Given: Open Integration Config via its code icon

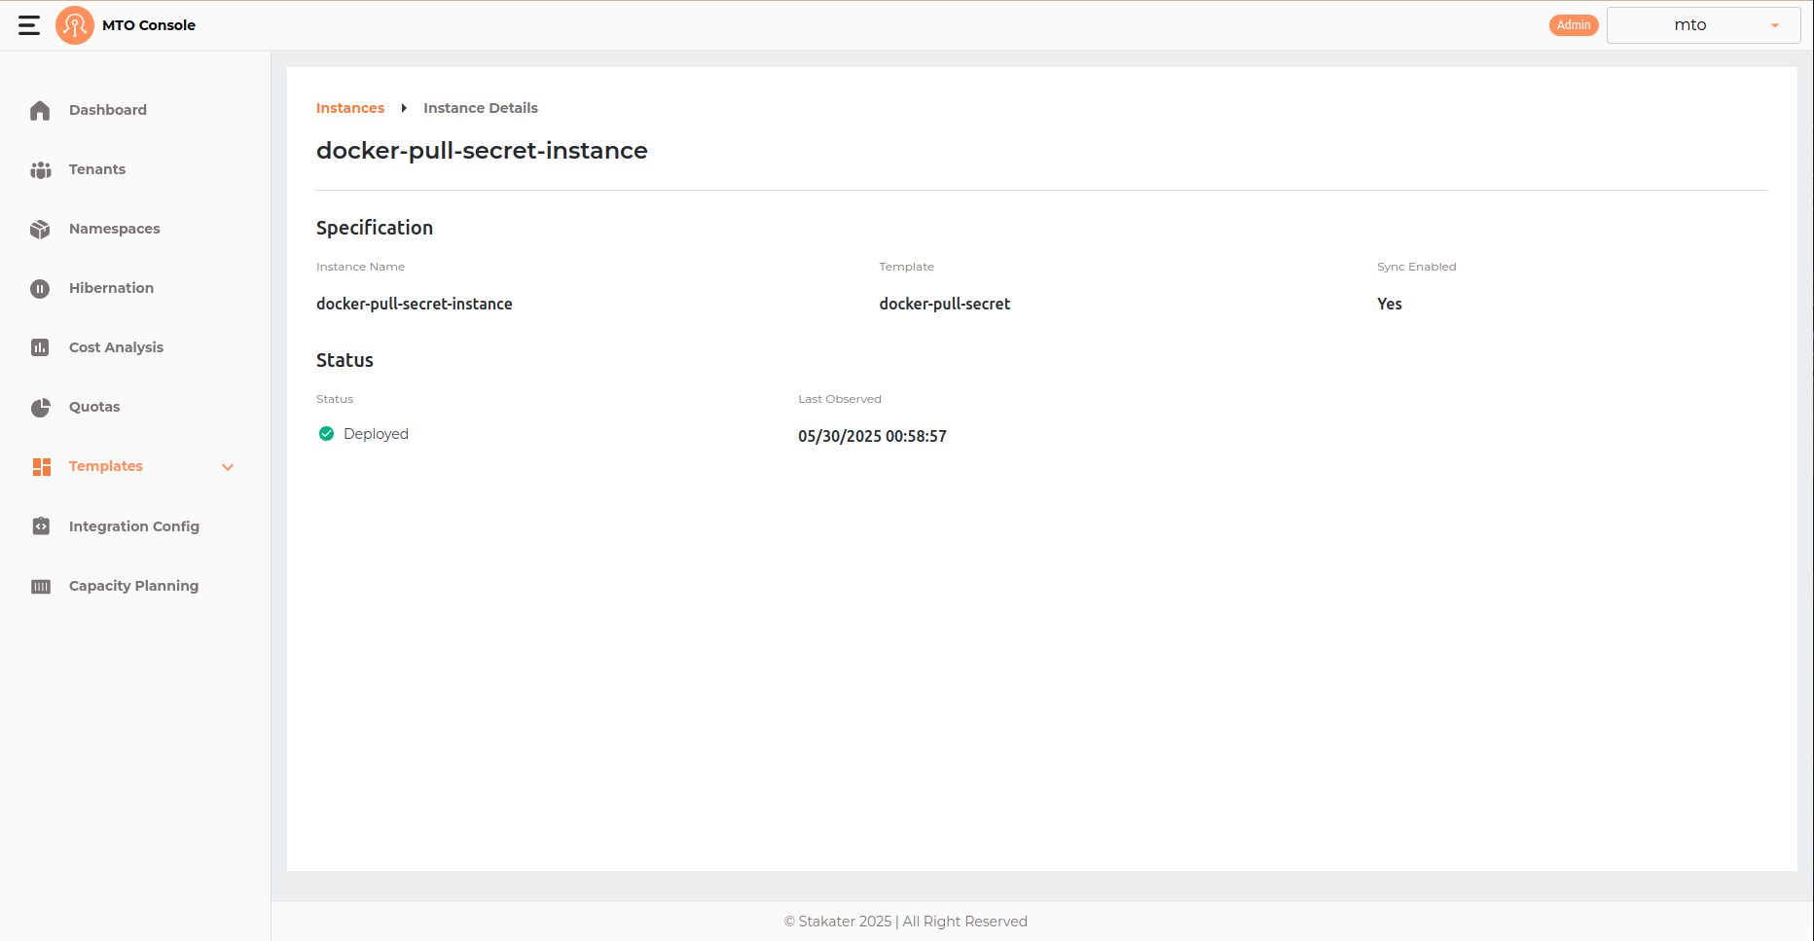Looking at the screenshot, I should click(x=39, y=525).
